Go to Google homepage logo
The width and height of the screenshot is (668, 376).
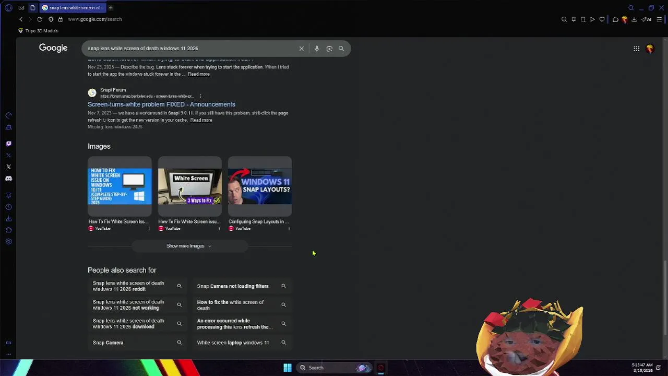53,48
